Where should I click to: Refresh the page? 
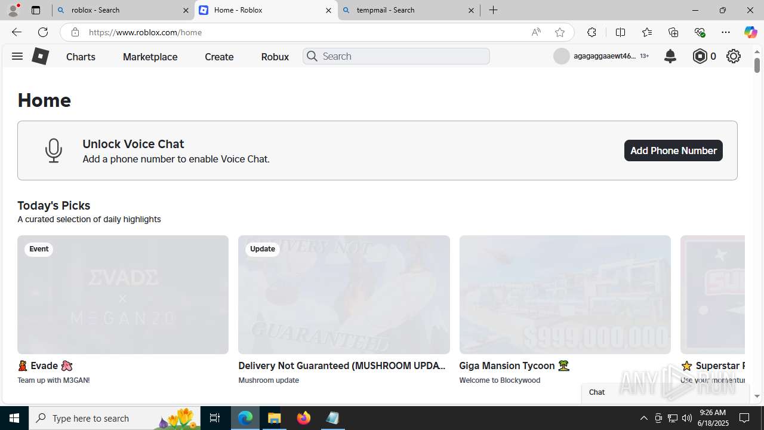click(42, 32)
